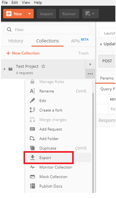Show the Test Project details arrow

(90, 64)
